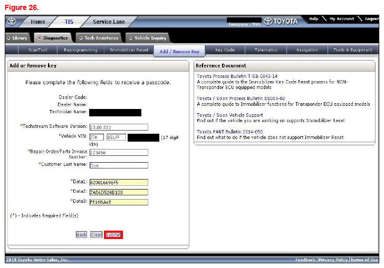Open the Tools & Equipment submenu item
The height and width of the screenshot is (268, 384).
353,50
